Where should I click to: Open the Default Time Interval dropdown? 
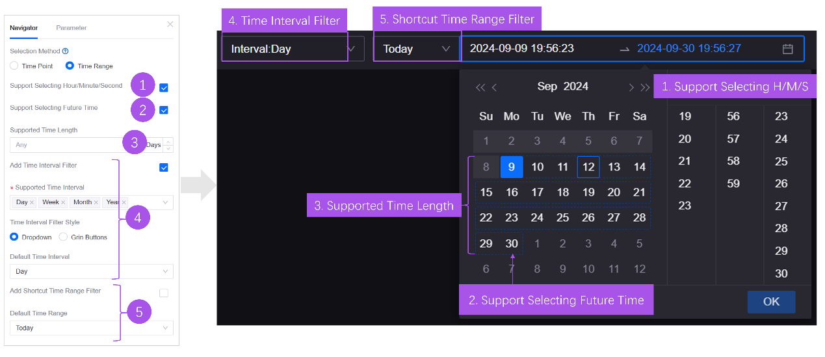pos(91,271)
